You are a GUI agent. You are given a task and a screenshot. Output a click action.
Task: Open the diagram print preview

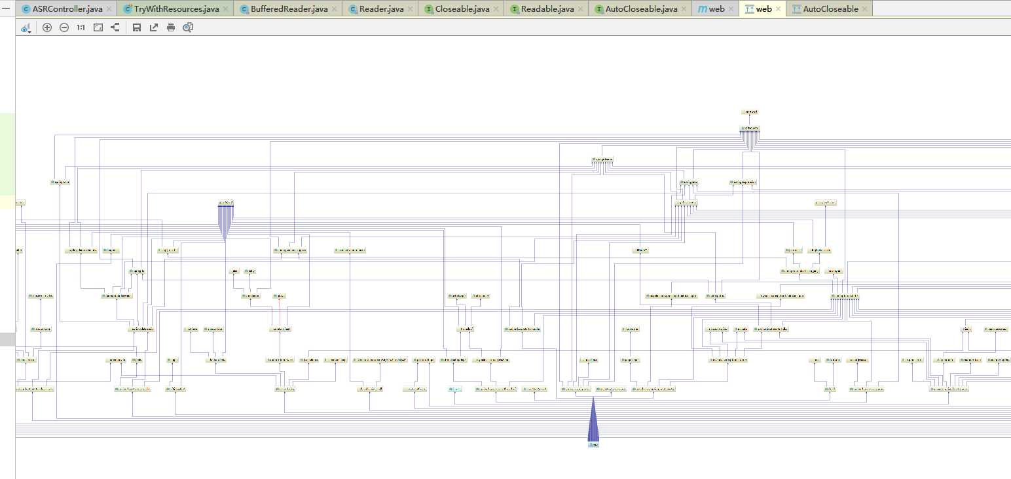point(188,27)
